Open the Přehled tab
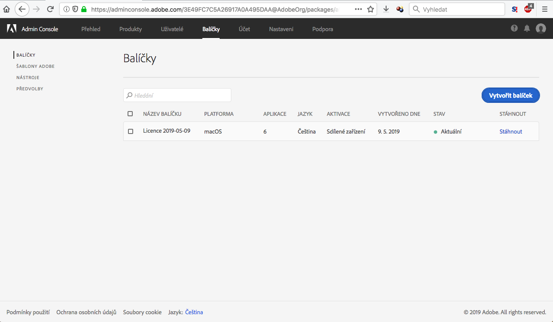The height and width of the screenshot is (322, 553). click(x=91, y=29)
